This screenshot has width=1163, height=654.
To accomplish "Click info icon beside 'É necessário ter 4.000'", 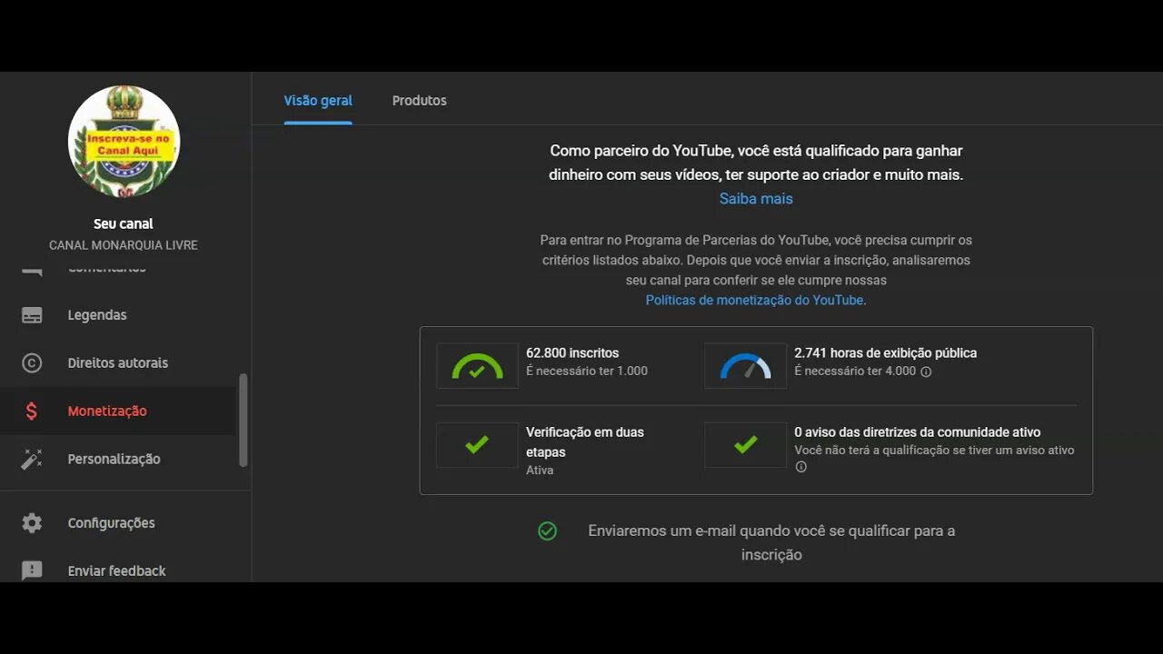I will point(926,372).
